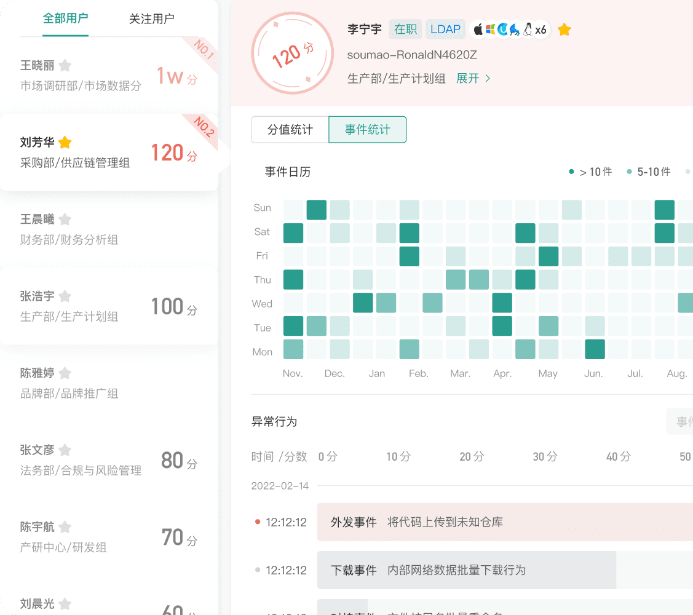The image size is (693, 615).
Task: Click the LDAP label in the profile
Action: point(445,29)
